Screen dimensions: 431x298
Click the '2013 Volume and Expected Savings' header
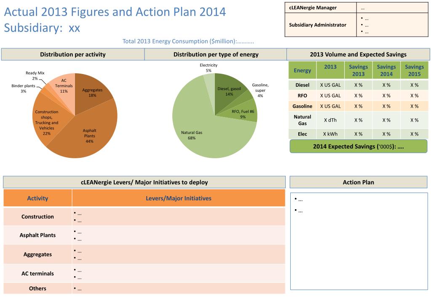[358, 54]
